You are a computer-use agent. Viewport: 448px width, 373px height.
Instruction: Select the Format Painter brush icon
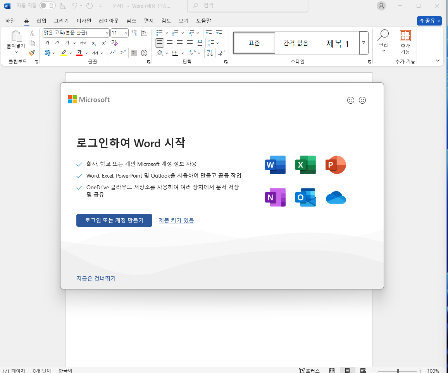32,53
